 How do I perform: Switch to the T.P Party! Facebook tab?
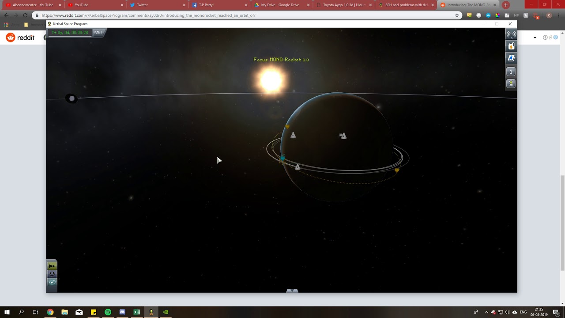pos(220,5)
